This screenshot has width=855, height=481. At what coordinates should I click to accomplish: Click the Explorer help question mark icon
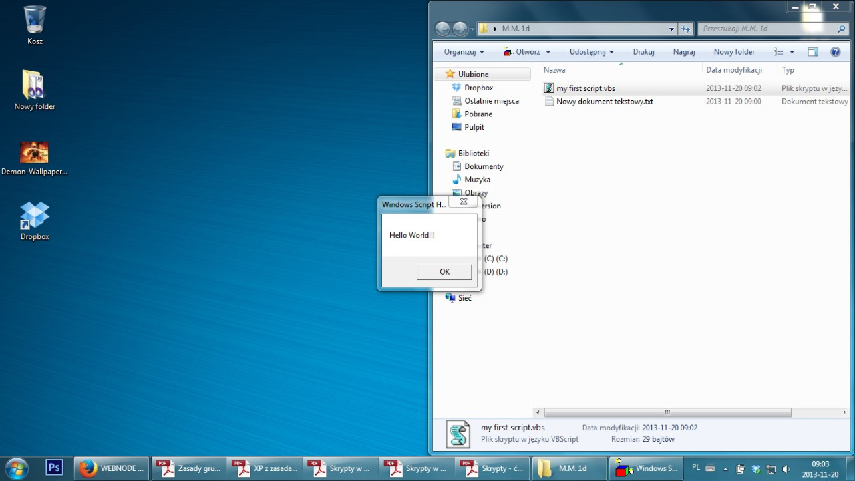coord(835,52)
